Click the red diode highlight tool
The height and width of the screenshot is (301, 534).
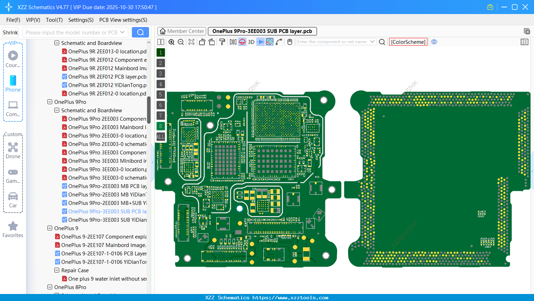tap(242, 42)
